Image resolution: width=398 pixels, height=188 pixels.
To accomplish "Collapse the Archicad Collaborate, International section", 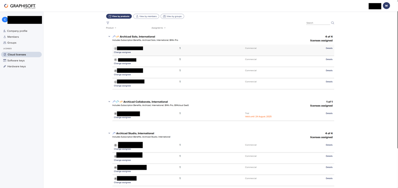I will coord(109,102).
